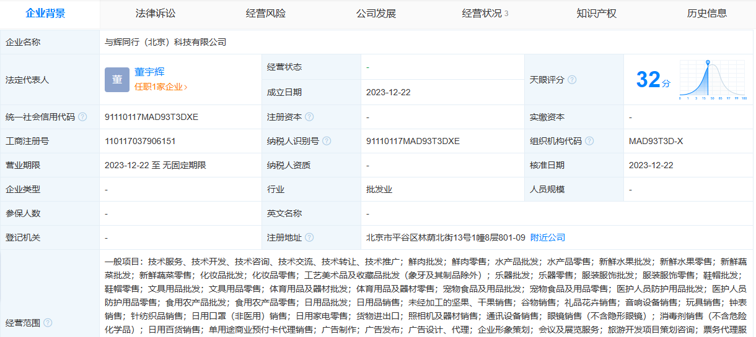Click the 参保人数 label cell

coord(50,213)
